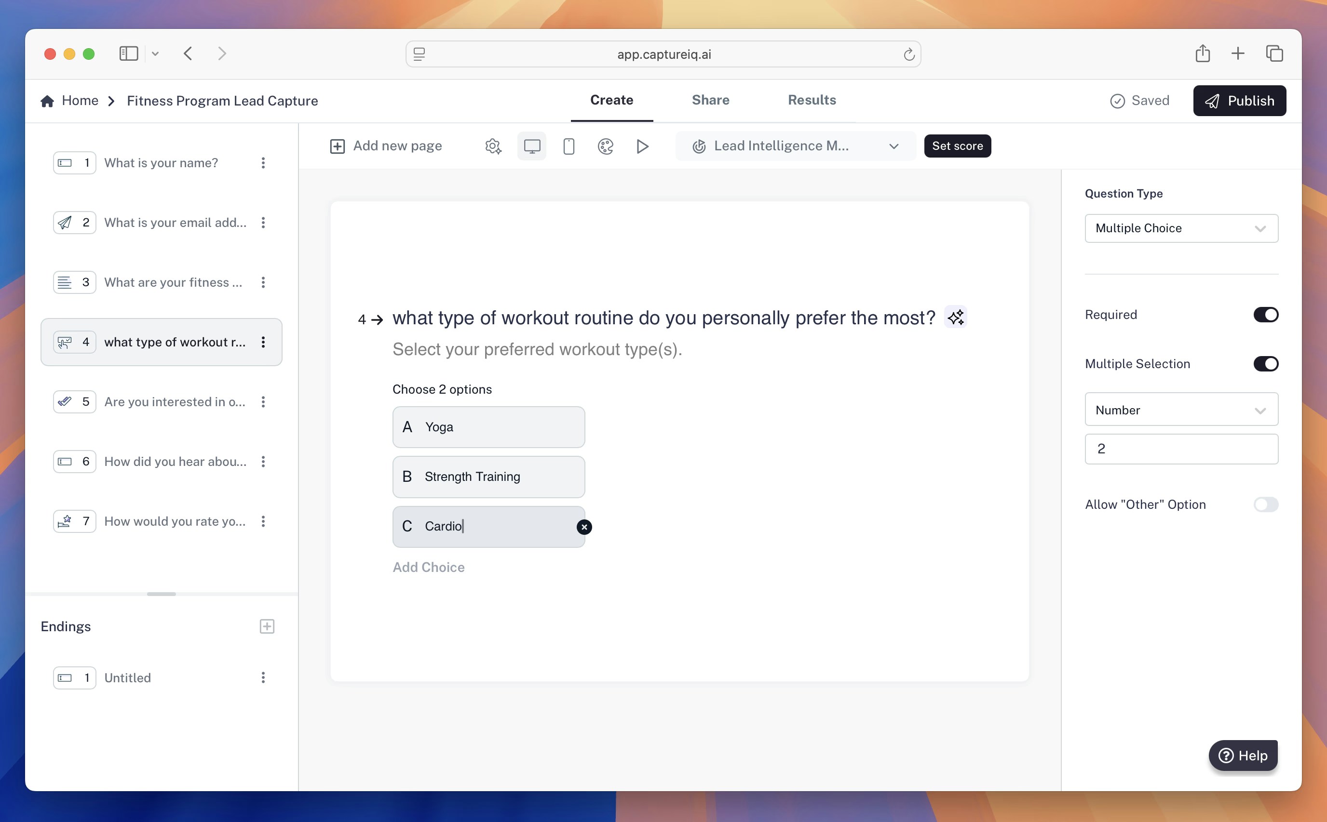Turn off the Required toggle

1265,315
